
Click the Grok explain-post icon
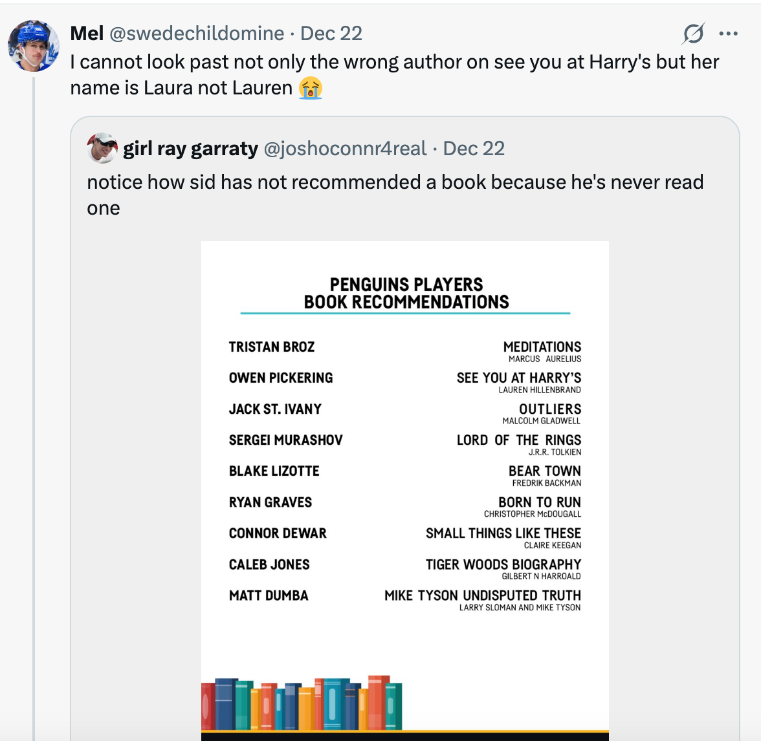pos(693,34)
